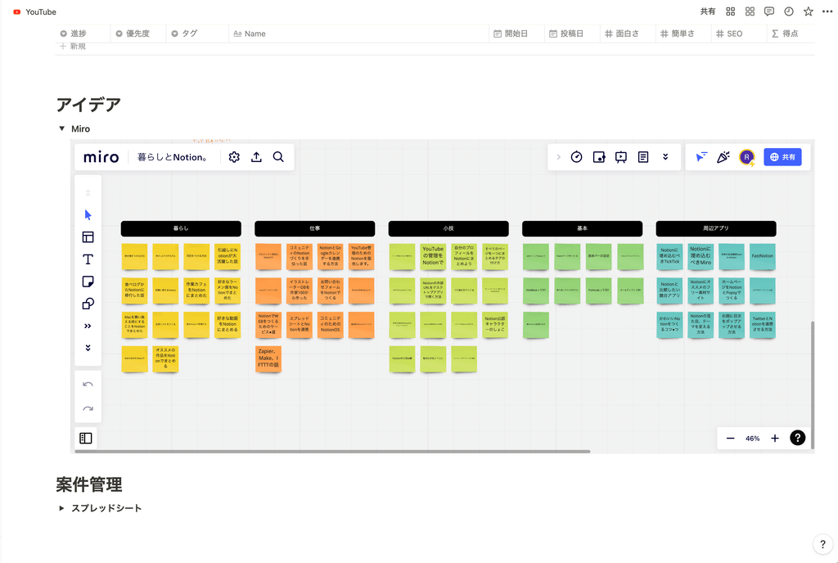Image resolution: width=838 pixels, height=563 pixels.
Task: Select the 小技 column header block
Action: click(448, 228)
